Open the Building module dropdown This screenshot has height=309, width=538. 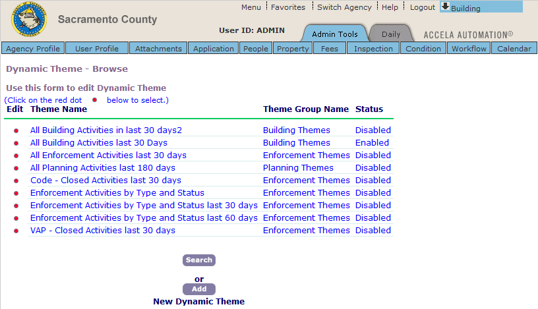point(480,8)
